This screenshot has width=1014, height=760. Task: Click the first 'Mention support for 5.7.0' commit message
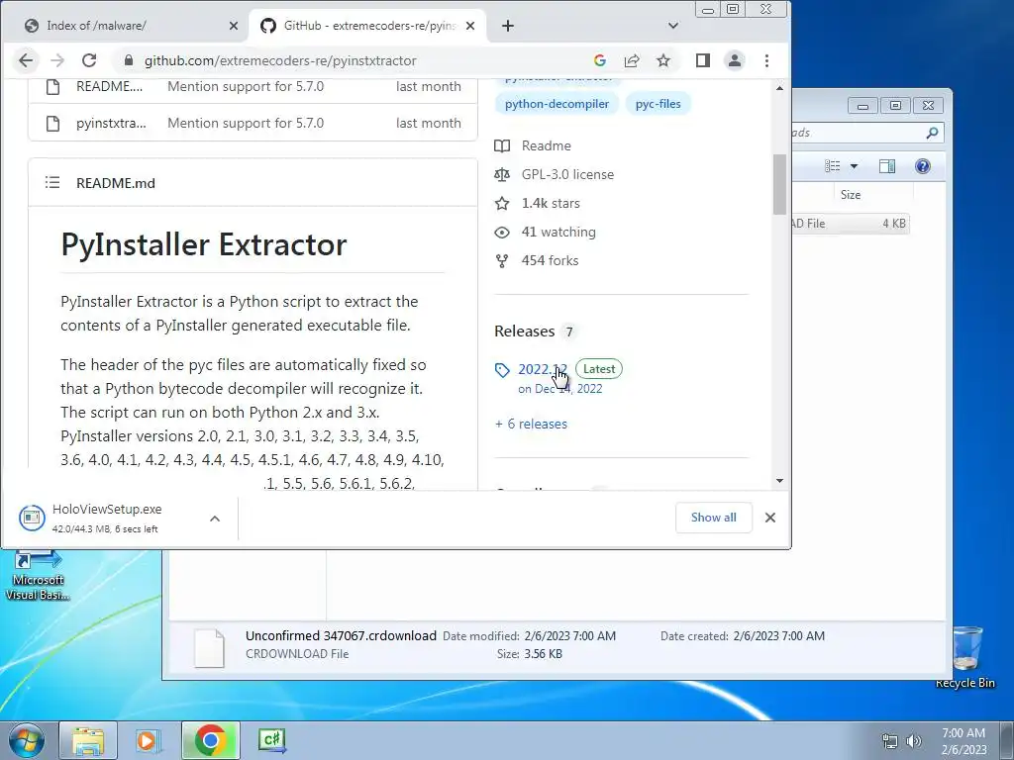tap(246, 87)
